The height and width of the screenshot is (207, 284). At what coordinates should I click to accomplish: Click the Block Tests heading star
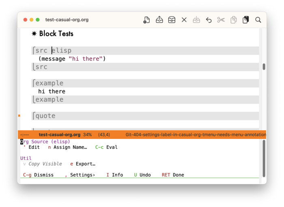tap(34, 34)
